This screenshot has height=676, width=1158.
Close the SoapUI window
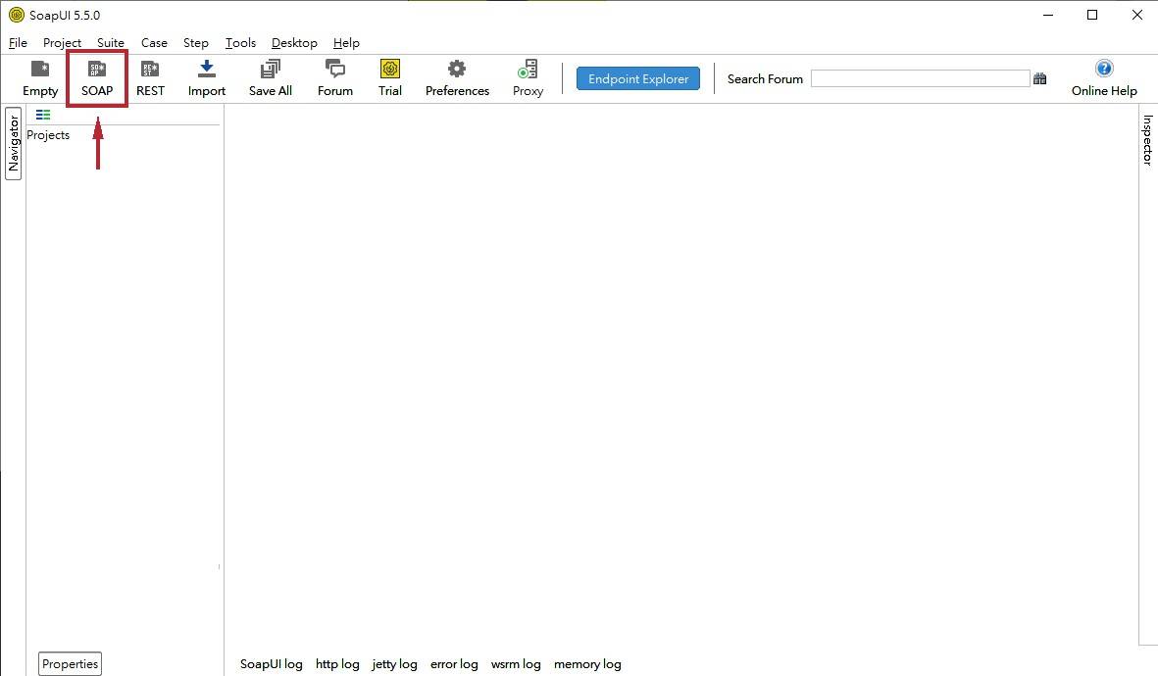tap(1137, 15)
